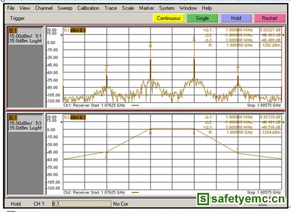Click the Tr1 dBm B,1 trace label
Image resolution: width=291 pixels, height=212 pixels.
click(75, 31)
